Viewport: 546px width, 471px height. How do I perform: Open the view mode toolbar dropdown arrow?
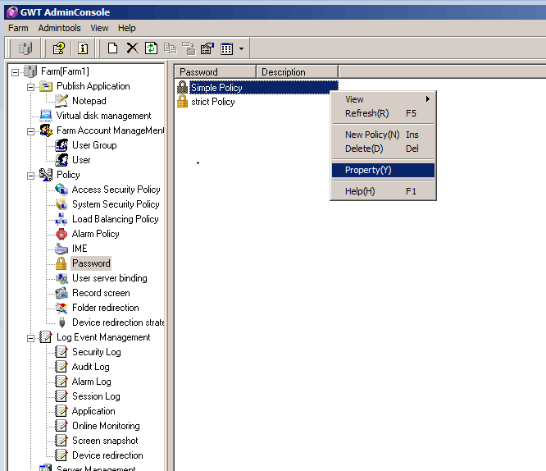tap(241, 49)
